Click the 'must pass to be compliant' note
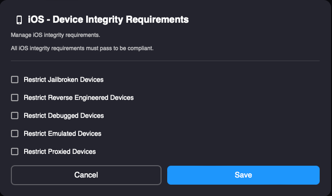 pyautogui.click(x=121, y=48)
